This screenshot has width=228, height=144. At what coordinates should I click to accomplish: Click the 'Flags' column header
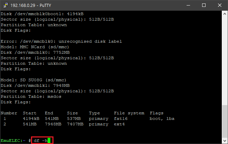[x=157, y=113]
